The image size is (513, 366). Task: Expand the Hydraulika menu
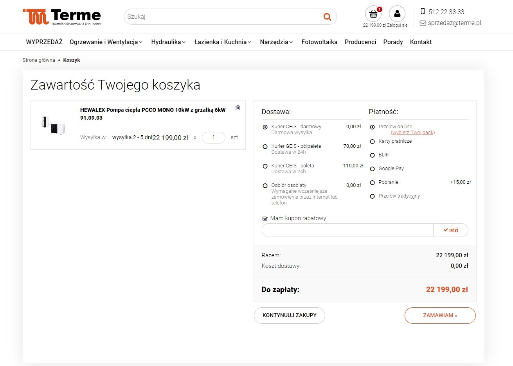pos(166,42)
